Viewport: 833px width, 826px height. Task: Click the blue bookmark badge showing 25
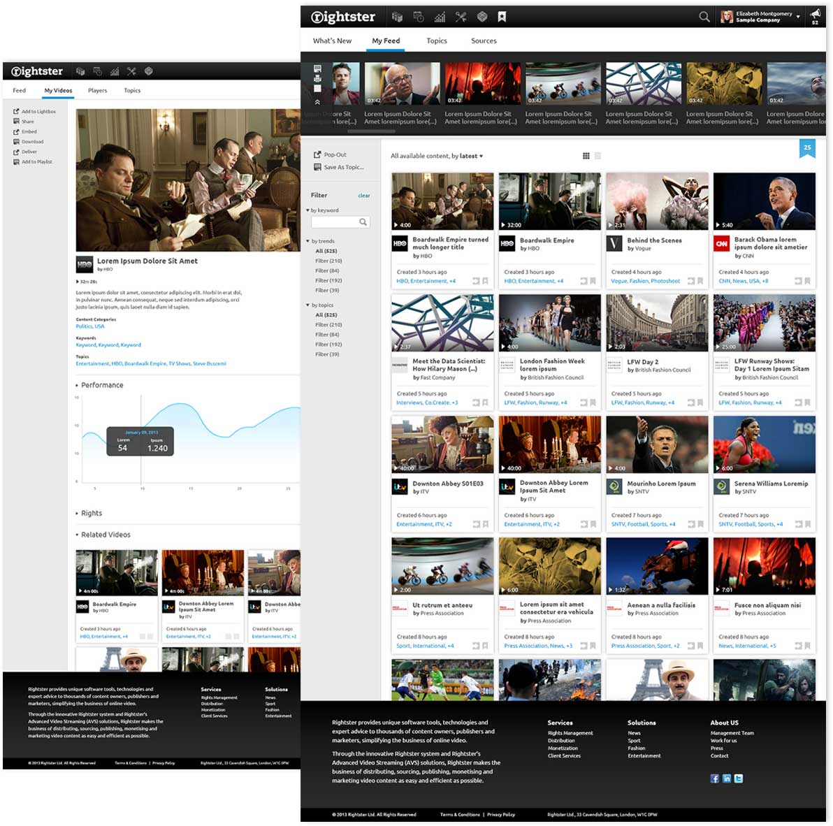point(808,148)
